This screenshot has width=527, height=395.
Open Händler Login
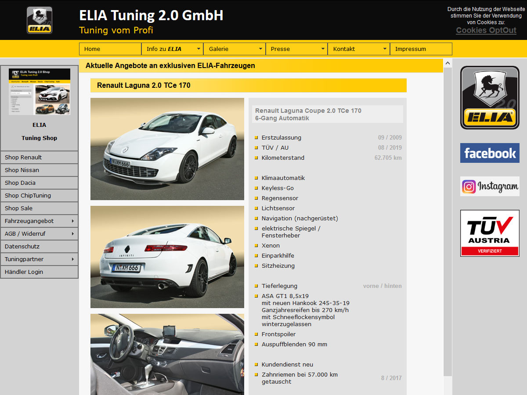pyautogui.click(x=39, y=272)
